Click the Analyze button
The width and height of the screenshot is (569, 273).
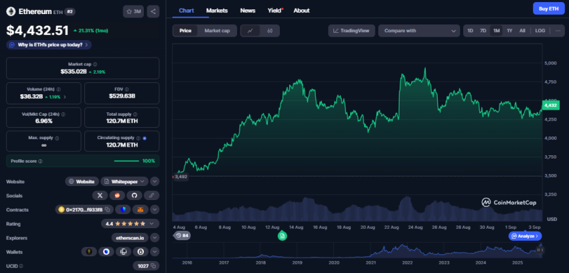[x=525, y=236]
